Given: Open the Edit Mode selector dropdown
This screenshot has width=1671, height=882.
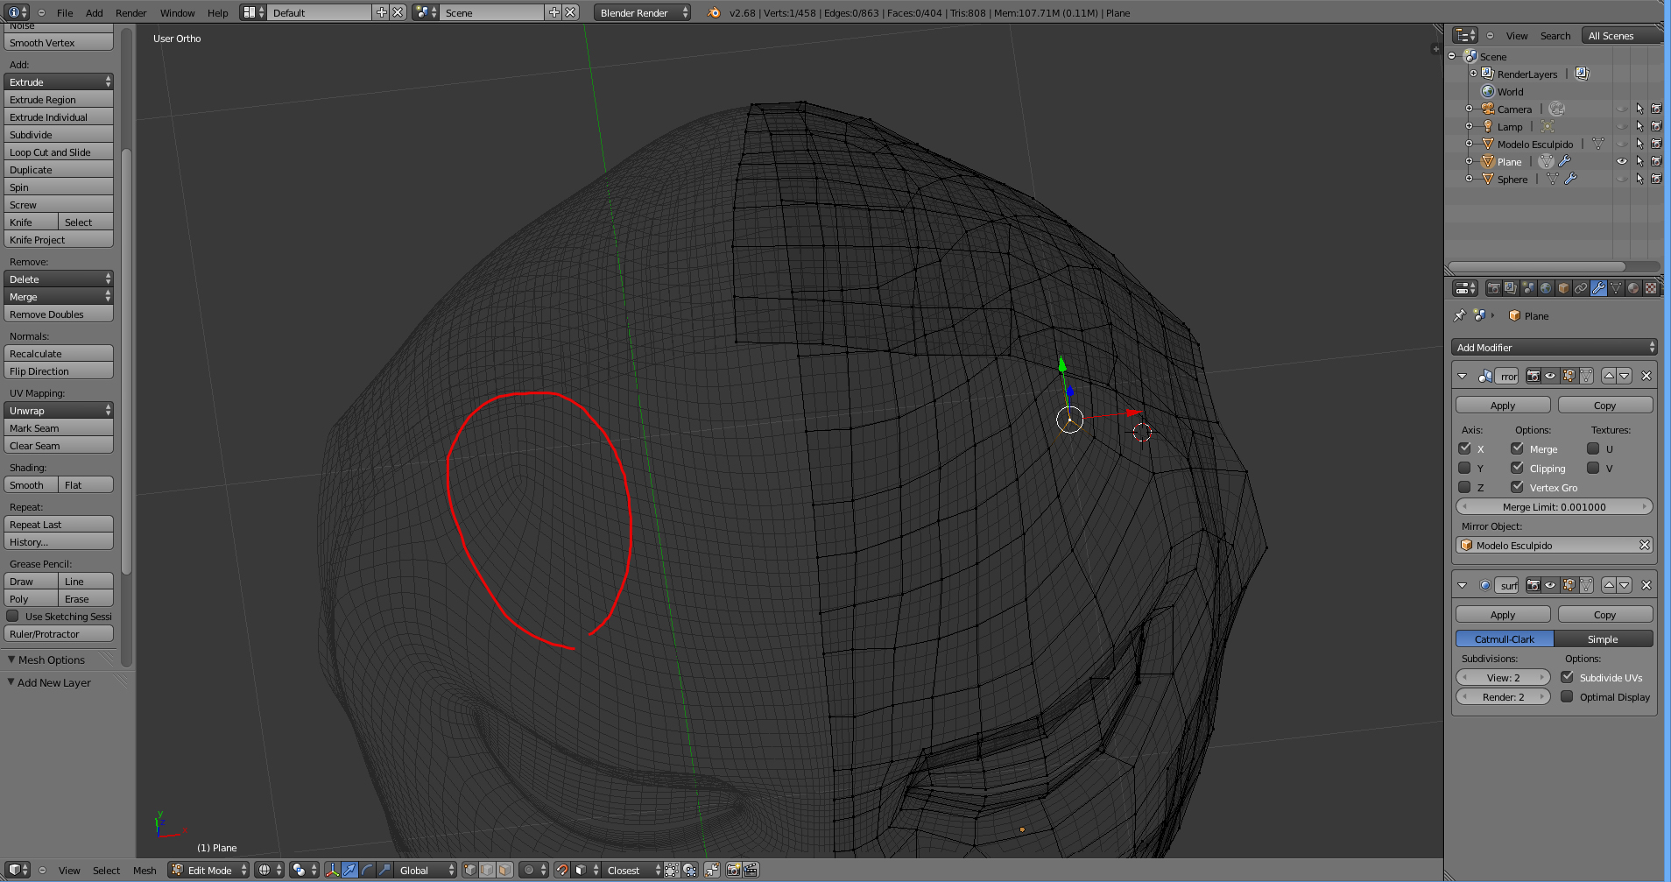Looking at the screenshot, I should [x=210, y=870].
